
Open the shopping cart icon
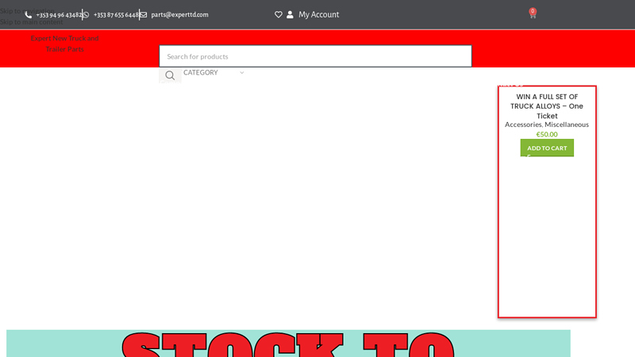(532, 15)
